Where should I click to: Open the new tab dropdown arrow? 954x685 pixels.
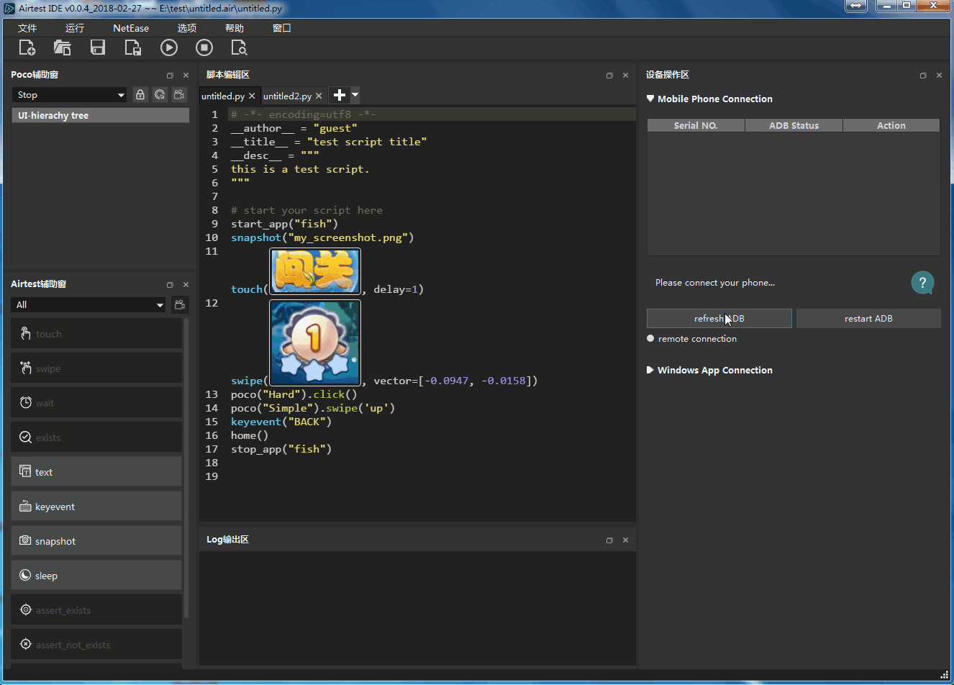[355, 95]
